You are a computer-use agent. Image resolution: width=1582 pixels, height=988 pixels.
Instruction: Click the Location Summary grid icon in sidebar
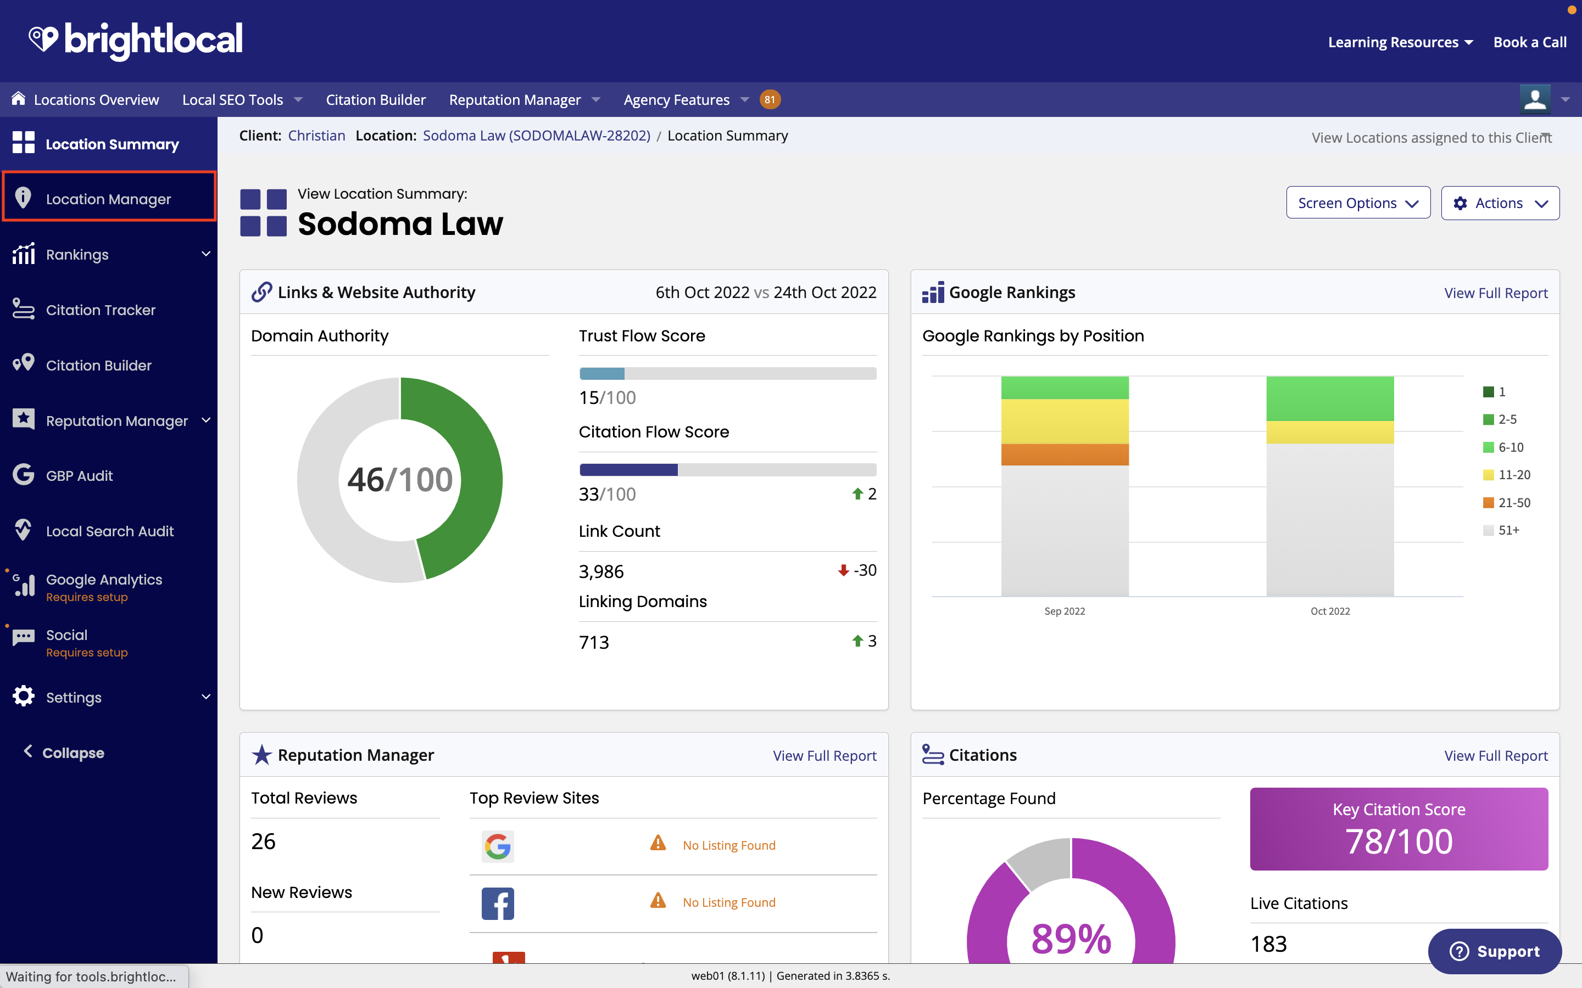pos(24,143)
